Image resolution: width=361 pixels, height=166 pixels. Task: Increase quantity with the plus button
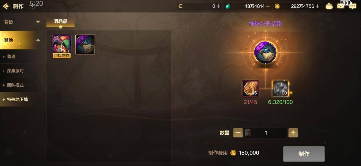(x=293, y=133)
